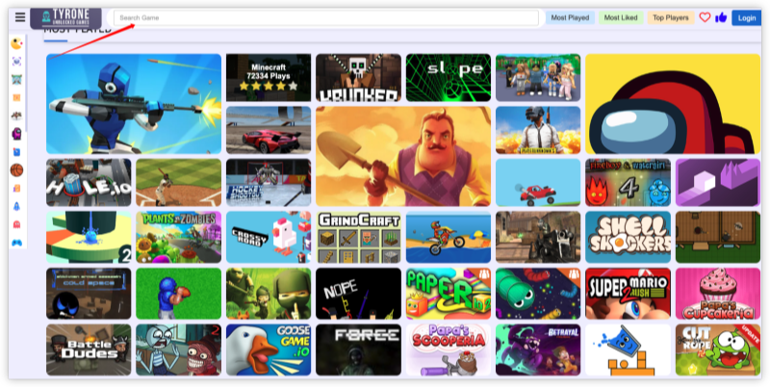Open the Slope game thumbnail
The height and width of the screenshot is (388, 770).
click(449, 78)
